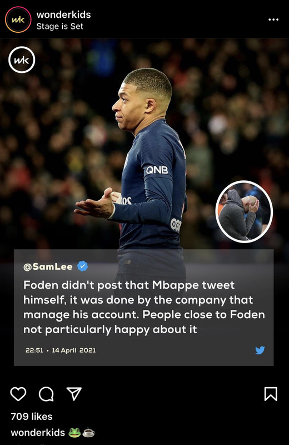
Task: Tap the @SamLee handle in the tweet card
Action: click(48, 267)
